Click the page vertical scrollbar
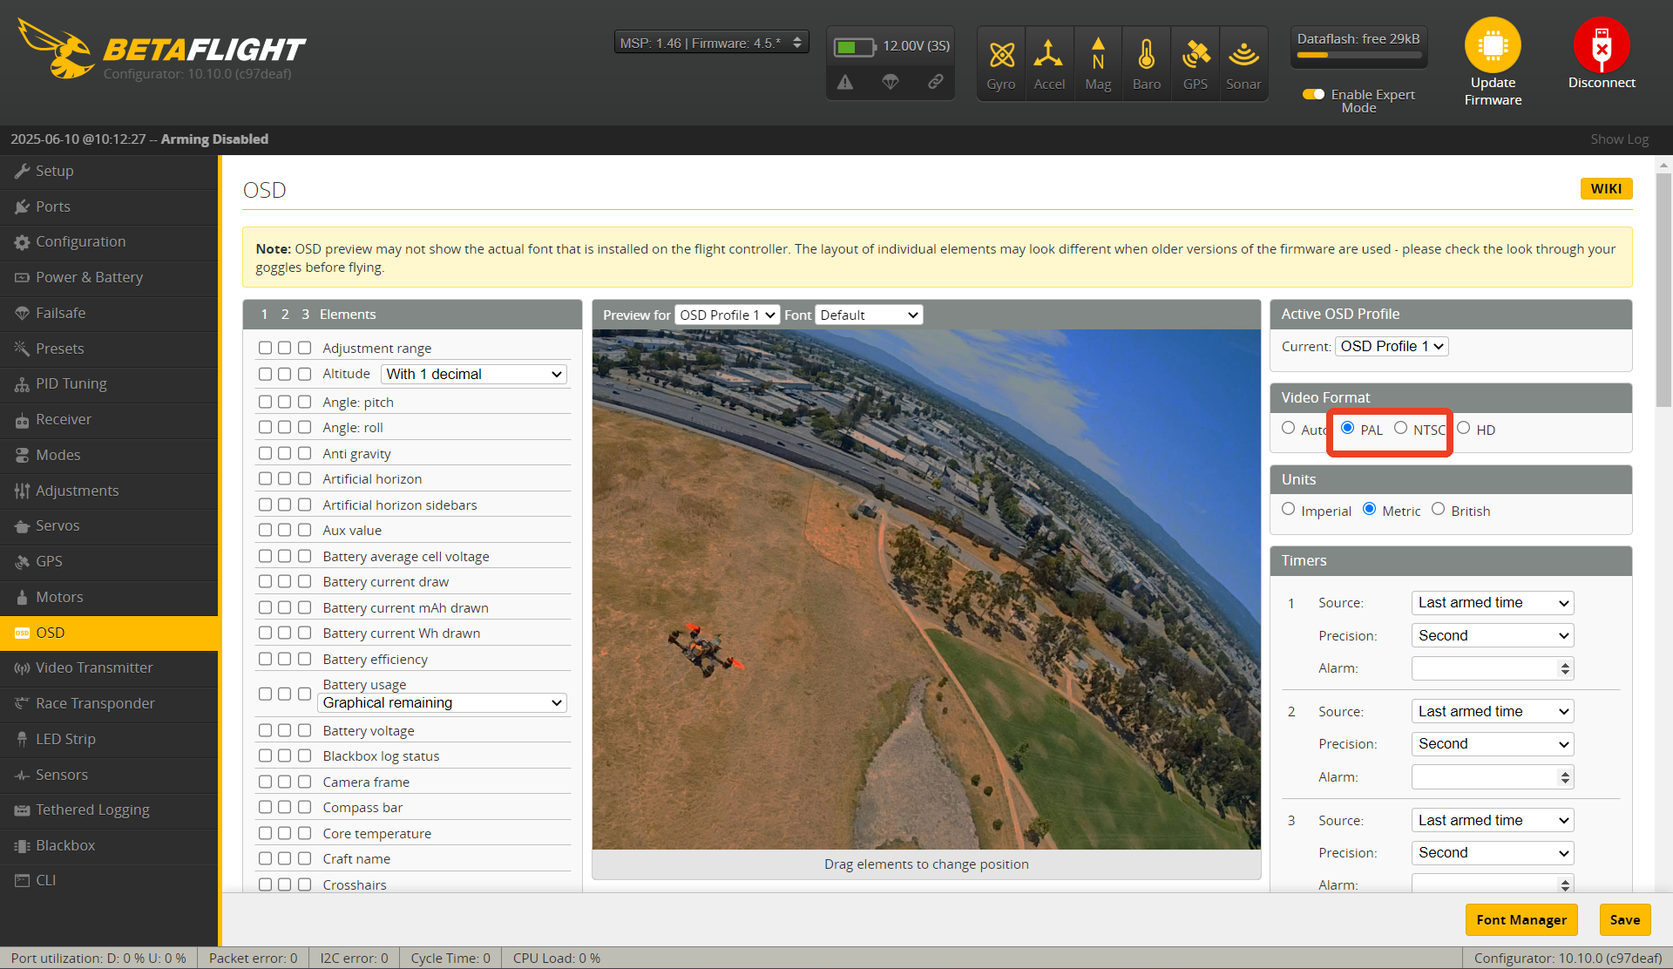Image resolution: width=1673 pixels, height=969 pixels. pos(1663,291)
